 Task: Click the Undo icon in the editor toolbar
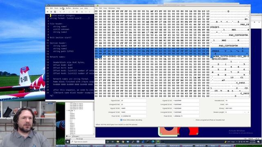[x=60, y=12]
